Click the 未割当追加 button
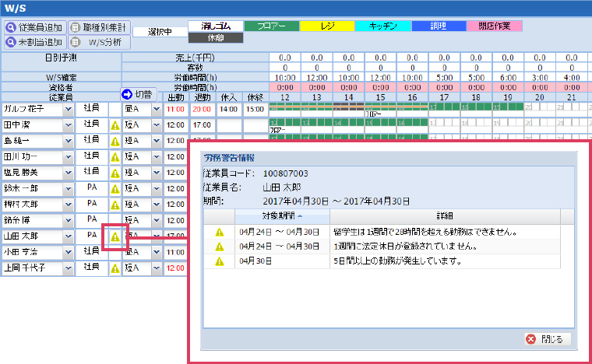 33,42
